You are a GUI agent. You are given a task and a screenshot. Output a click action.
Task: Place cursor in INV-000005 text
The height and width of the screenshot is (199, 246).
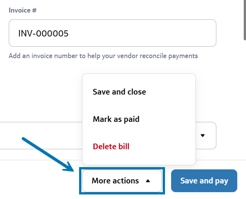(43, 33)
